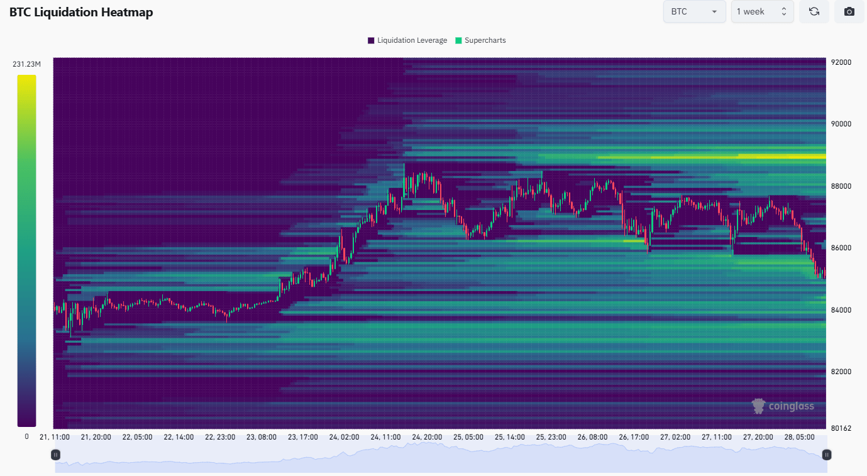Toggle the Liquidation Leverage legend series
The height and width of the screenshot is (476, 867).
(407, 40)
